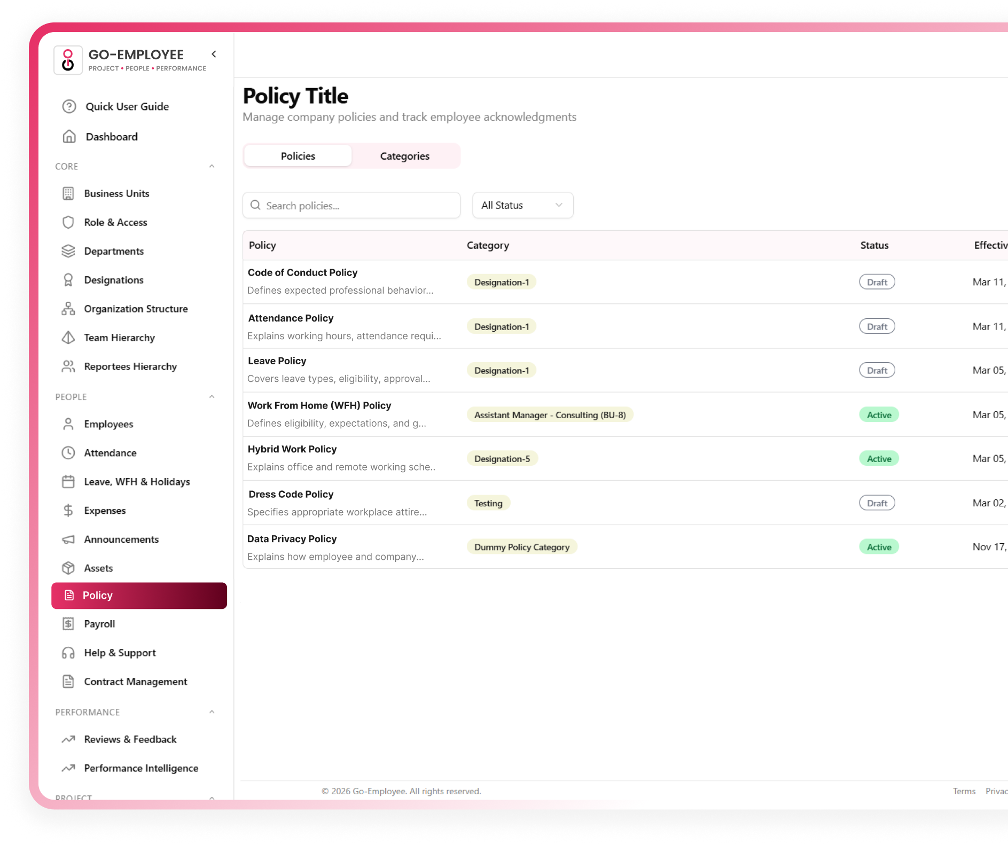Screen dimensions: 1008x845
Task: Click the Category column header
Action: point(488,245)
